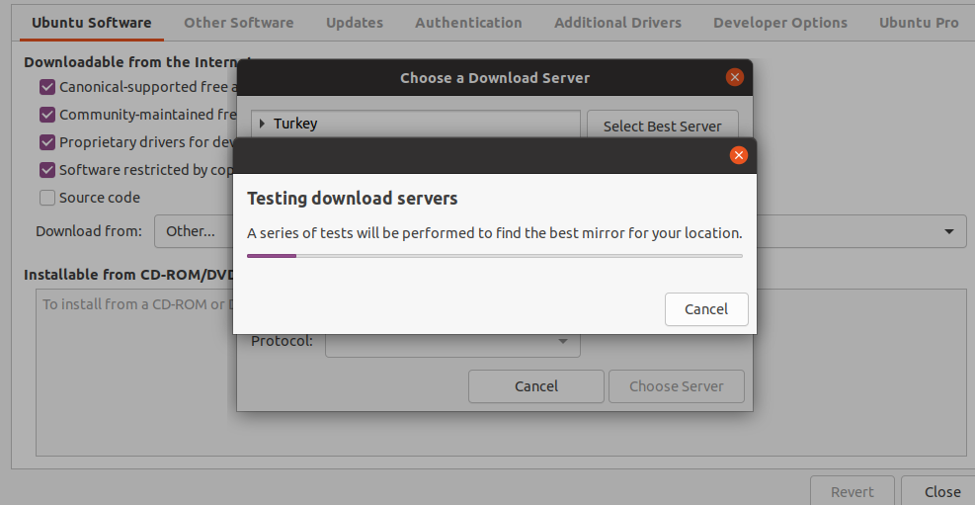Go to the Updates tab
The width and height of the screenshot is (975, 505).
tap(355, 23)
